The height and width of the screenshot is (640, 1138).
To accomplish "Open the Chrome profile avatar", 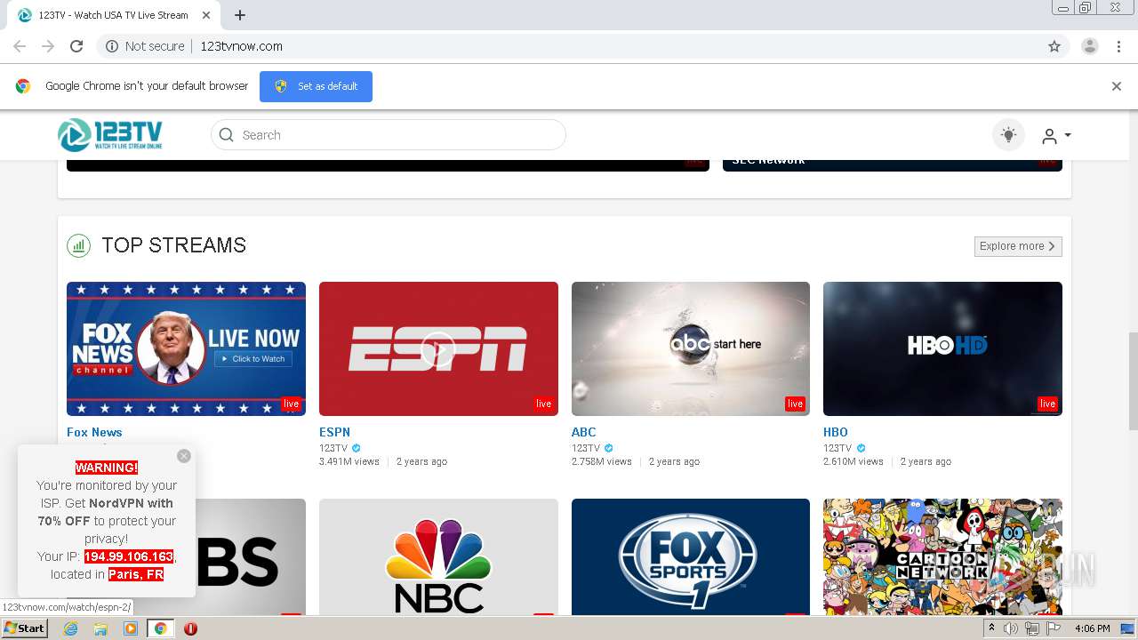I will [x=1089, y=46].
